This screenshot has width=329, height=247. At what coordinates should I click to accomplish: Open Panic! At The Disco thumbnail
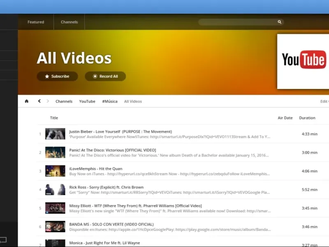coord(55,152)
